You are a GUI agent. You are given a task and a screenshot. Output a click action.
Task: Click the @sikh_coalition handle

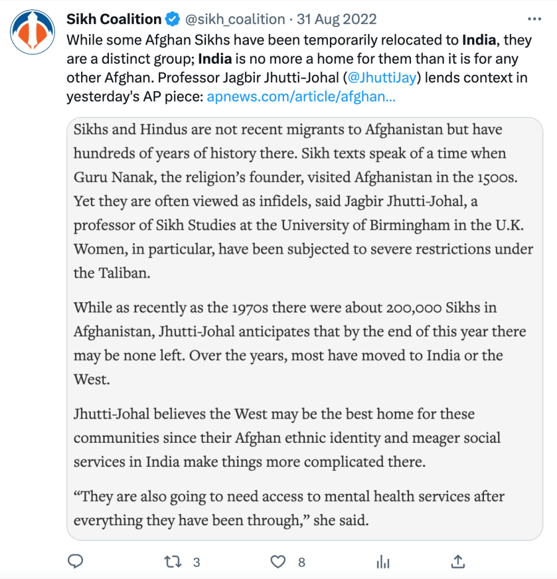click(235, 19)
